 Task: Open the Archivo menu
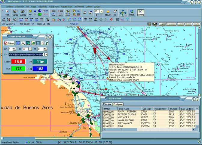(x=10, y=7)
